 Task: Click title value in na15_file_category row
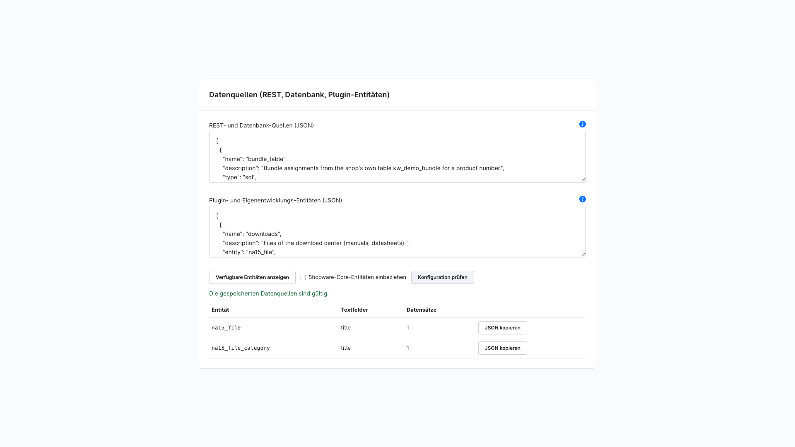[346, 348]
